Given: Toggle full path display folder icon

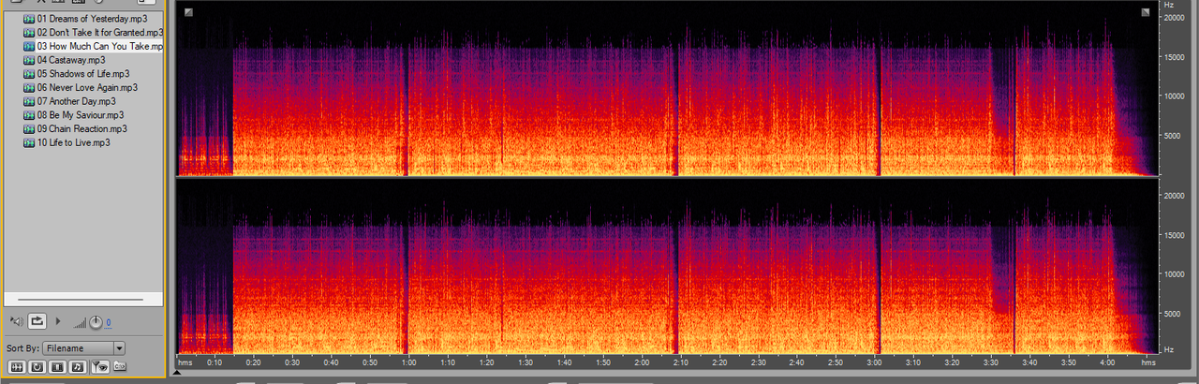Looking at the screenshot, I should (120, 366).
